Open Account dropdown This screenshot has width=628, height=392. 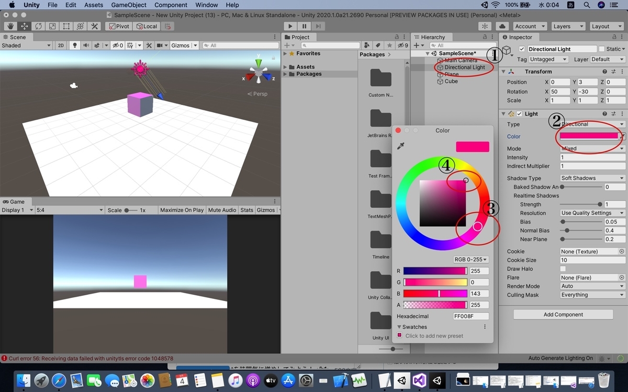coord(529,26)
